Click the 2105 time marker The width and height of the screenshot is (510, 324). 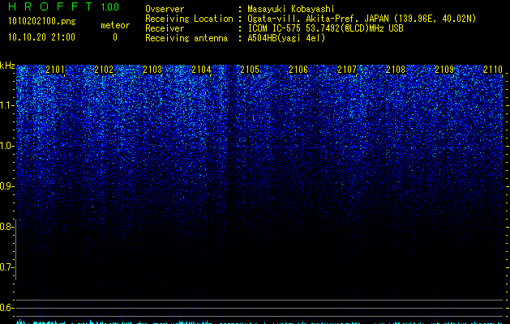click(250, 70)
